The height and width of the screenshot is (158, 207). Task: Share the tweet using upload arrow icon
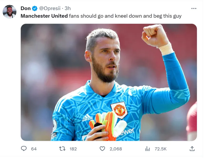[192, 149]
